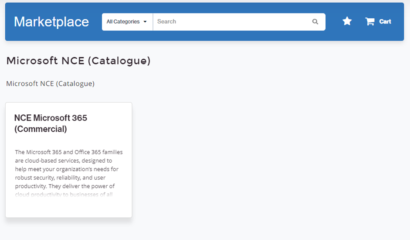Click the Microsoft NCE (Catalogue) subtitle text
410x240 pixels.
click(x=50, y=83)
